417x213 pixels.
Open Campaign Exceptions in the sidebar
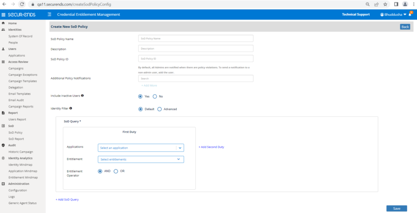pyautogui.click(x=23, y=75)
